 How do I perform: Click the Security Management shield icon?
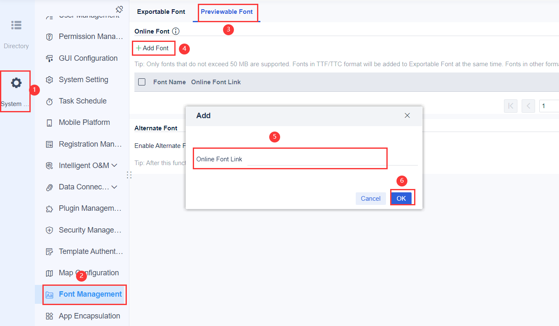pos(50,230)
